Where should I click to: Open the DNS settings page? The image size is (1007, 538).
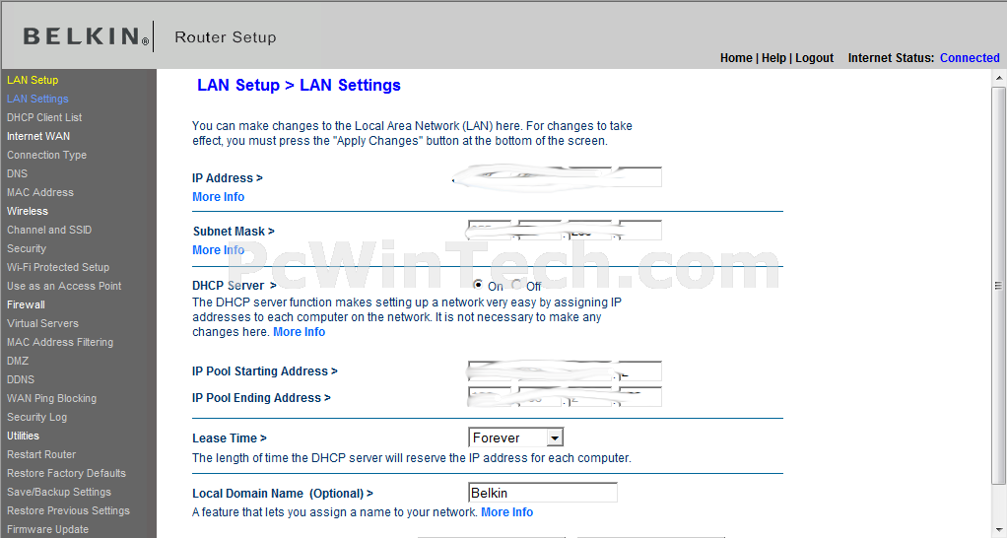coord(18,173)
